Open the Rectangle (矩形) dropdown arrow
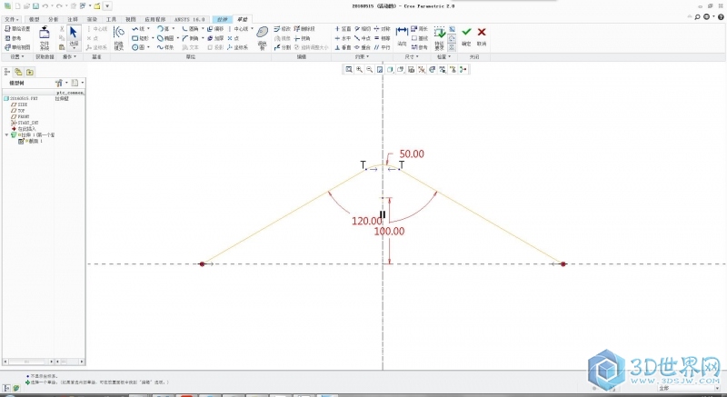Image resolution: width=727 pixels, height=397 pixels. [153, 38]
